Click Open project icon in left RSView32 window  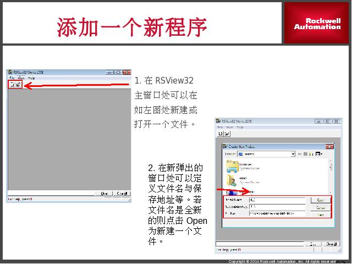(x=18, y=85)
